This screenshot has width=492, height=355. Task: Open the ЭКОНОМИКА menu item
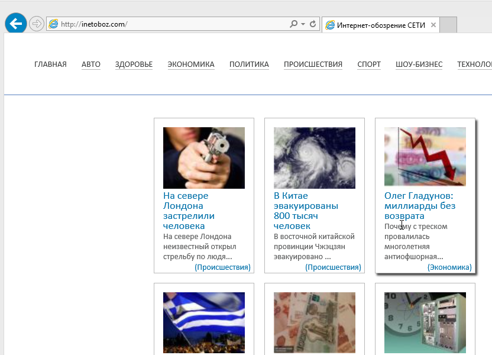[x=191, y=64]
